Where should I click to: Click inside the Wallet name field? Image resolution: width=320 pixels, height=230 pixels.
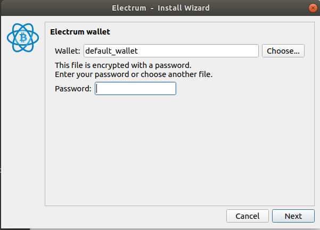pos(171,51)
